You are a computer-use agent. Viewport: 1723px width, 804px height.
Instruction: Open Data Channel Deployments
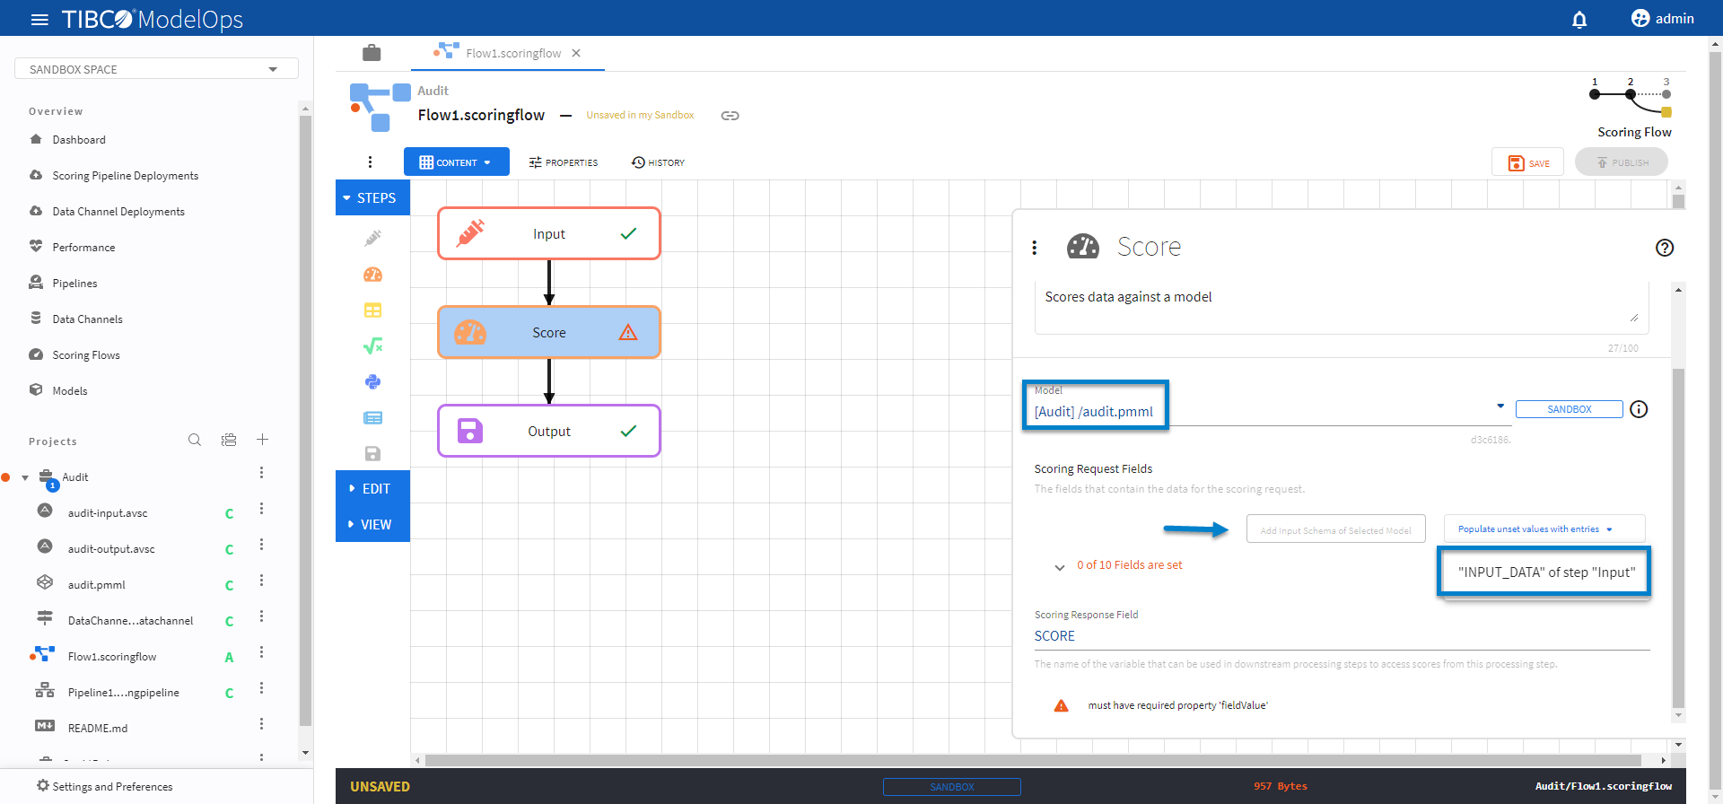click(118, 212)
